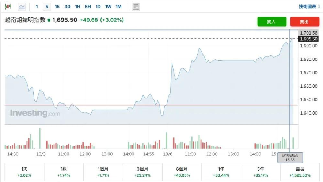Select the 1-minute interval
The width and height of the screenshot is (323, 182).
(x=37, y=7)
